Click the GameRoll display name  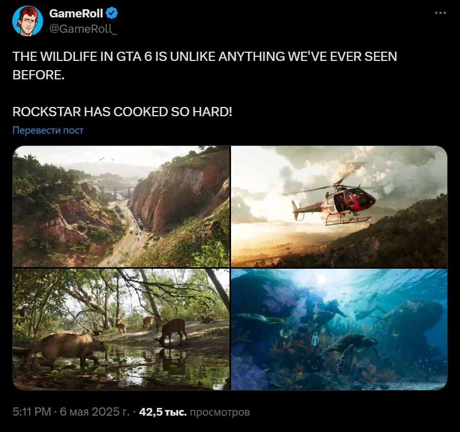[76, 13]
